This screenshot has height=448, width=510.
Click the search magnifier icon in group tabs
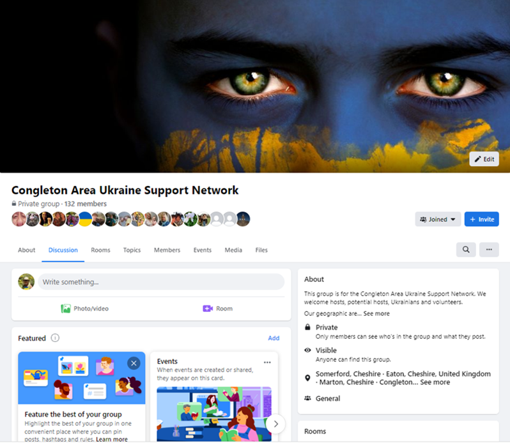466,250
